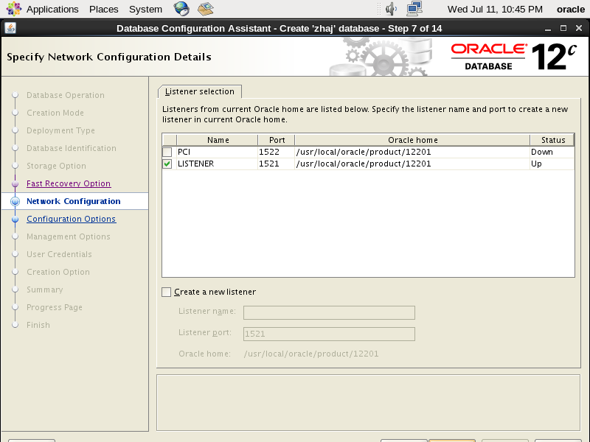Click Summary step in sidebar
This screenshot has width=590, height=442.
[x=44, y=290]
